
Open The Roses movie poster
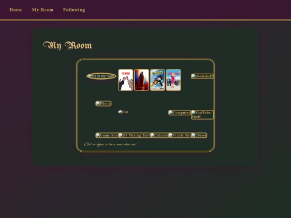point(126,80)
